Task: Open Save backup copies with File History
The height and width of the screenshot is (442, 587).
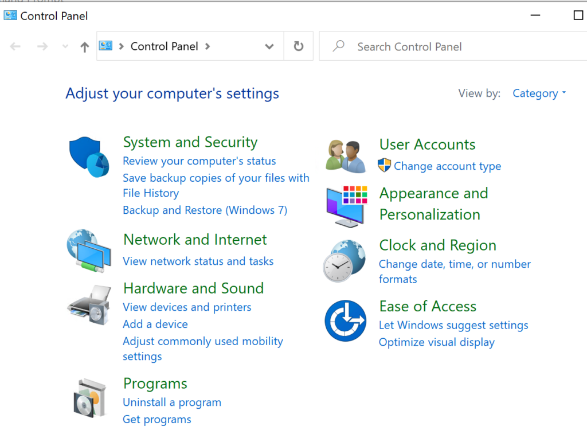Action: click(x=216, y=185)
